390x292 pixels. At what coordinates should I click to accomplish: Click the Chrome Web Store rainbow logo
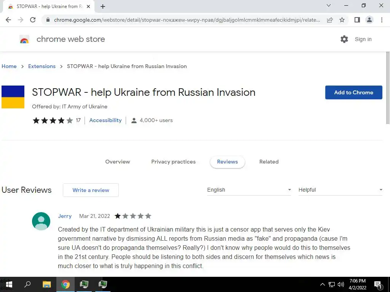[24, 40]
